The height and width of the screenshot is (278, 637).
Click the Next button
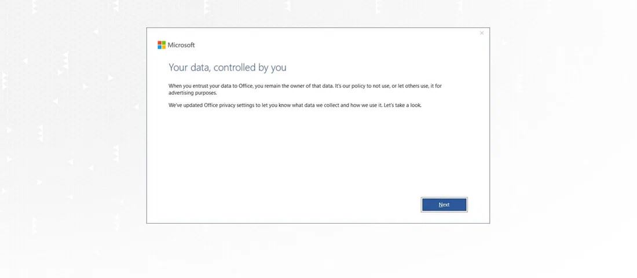444,204
